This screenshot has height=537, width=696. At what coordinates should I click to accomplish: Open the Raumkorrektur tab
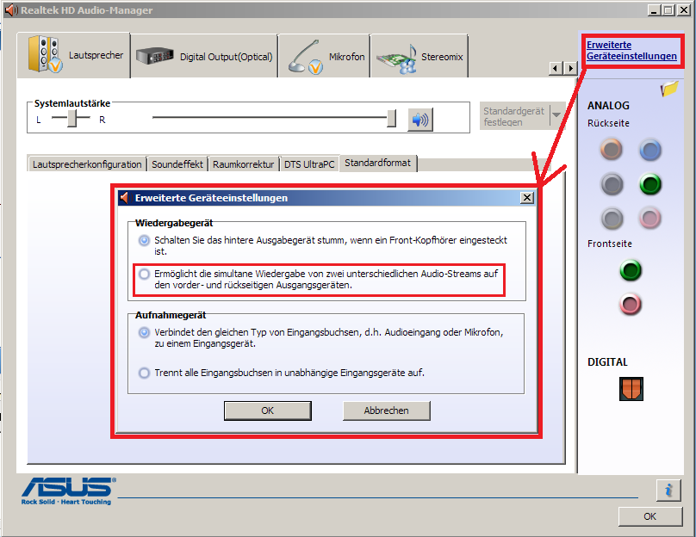click(x=243, y=164)
